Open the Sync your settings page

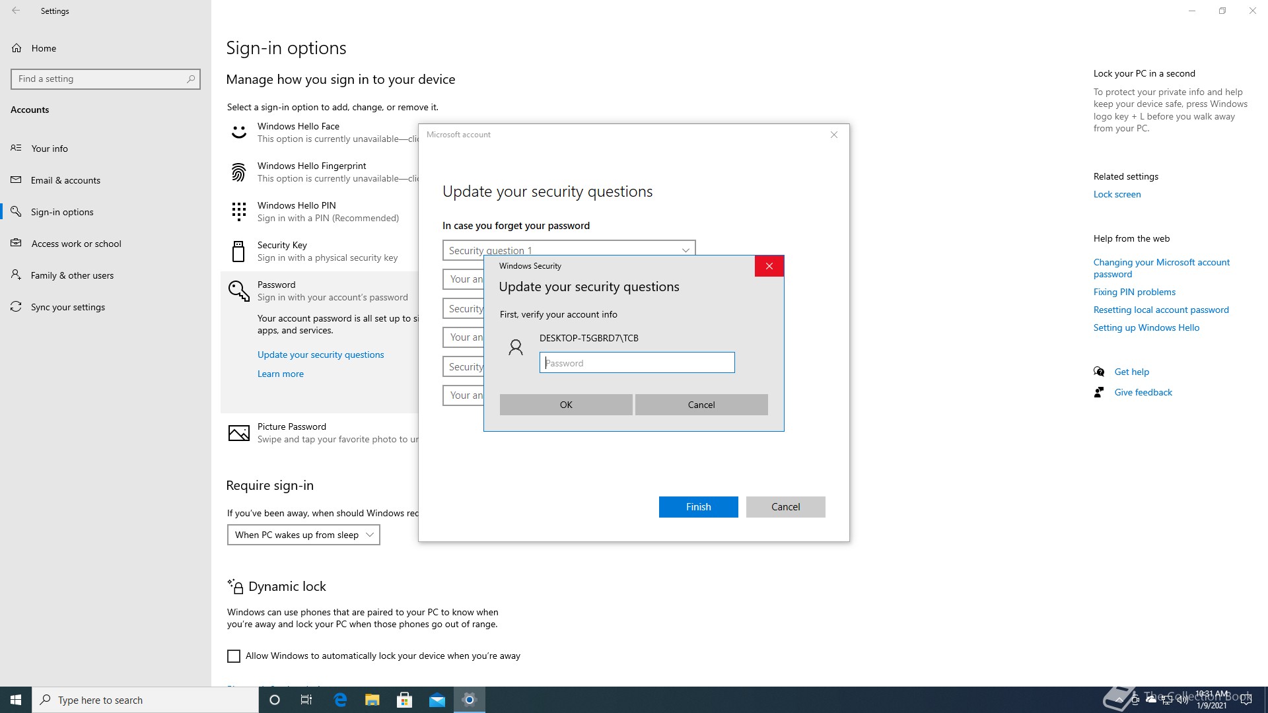point(67,307)
